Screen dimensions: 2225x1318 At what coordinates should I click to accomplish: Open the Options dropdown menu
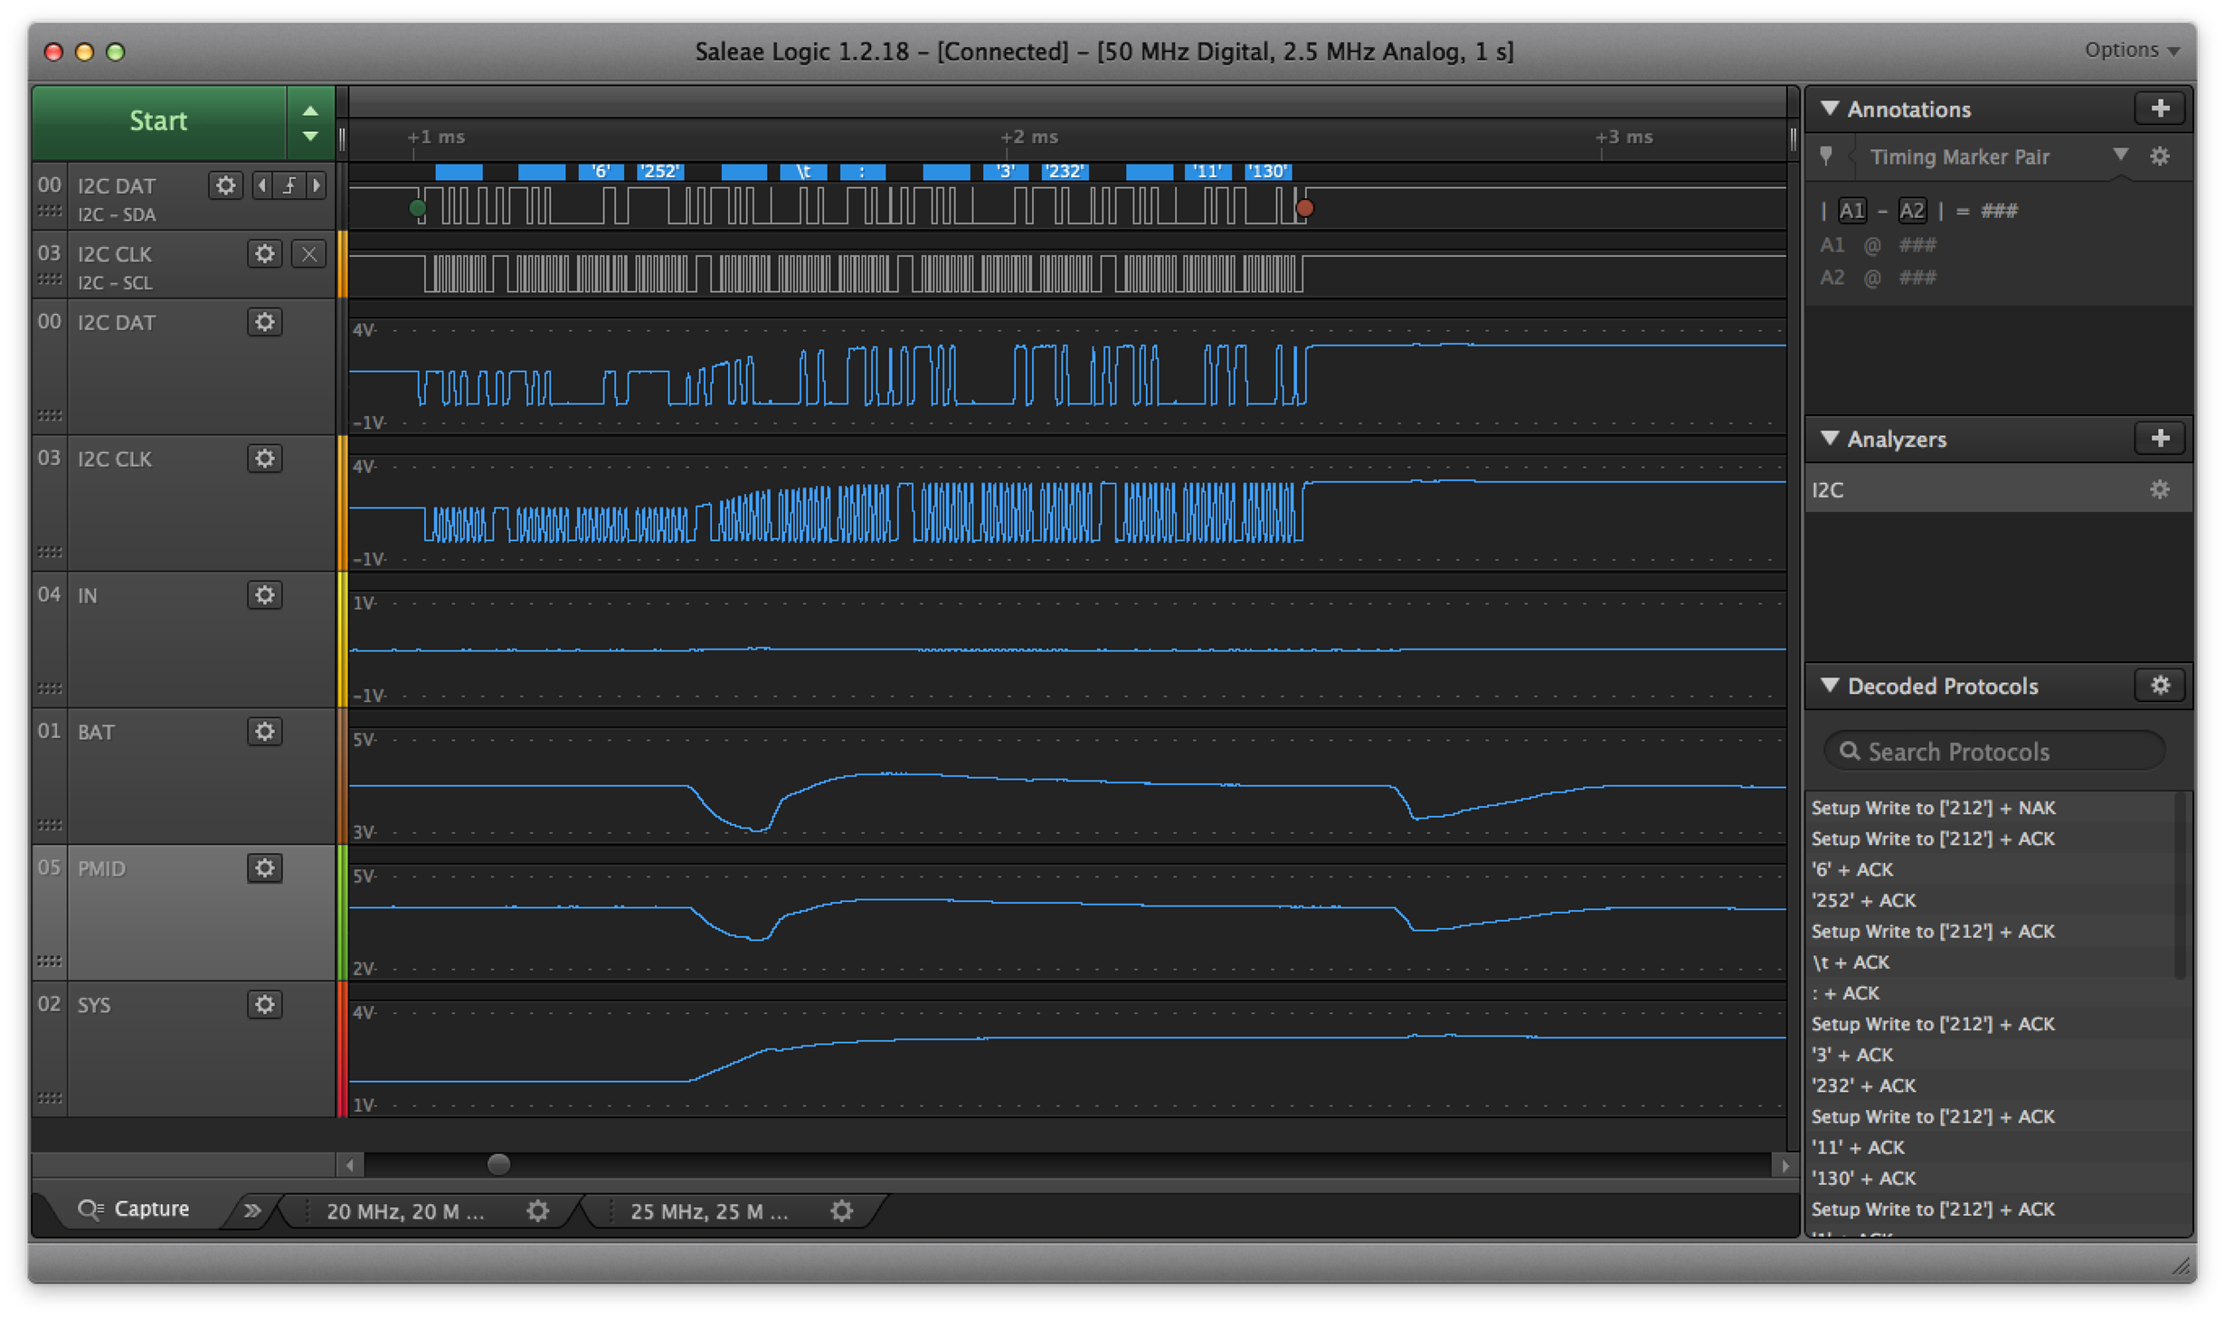click(2131, 51)
